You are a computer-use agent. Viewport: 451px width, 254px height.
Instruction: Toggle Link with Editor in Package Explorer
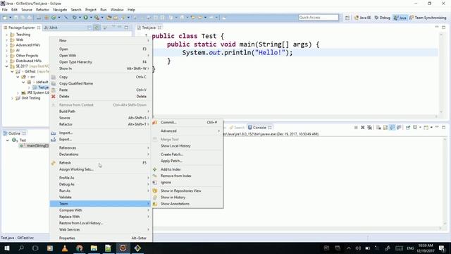(x=97, y=28)
